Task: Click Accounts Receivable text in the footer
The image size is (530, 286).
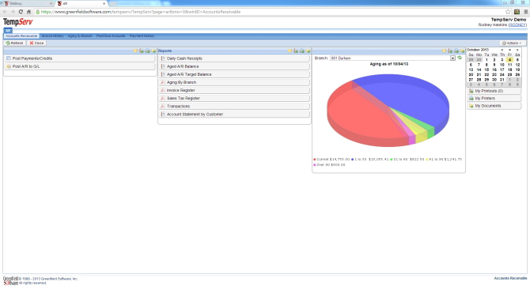Action: coord(510,278)
